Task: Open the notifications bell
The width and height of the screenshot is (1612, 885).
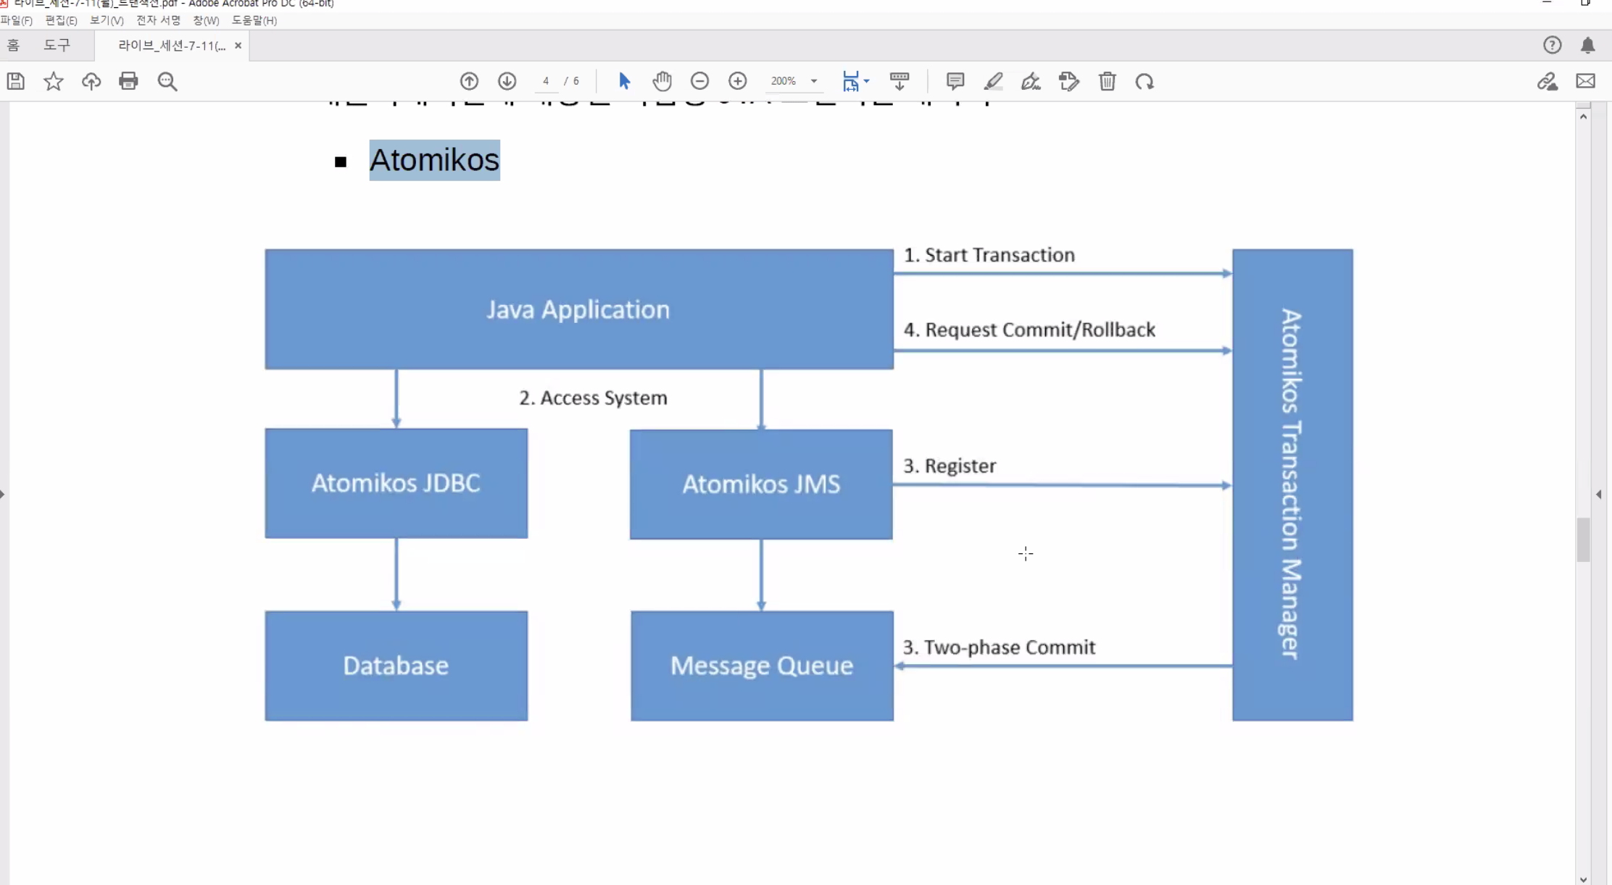Action: 1588,45
